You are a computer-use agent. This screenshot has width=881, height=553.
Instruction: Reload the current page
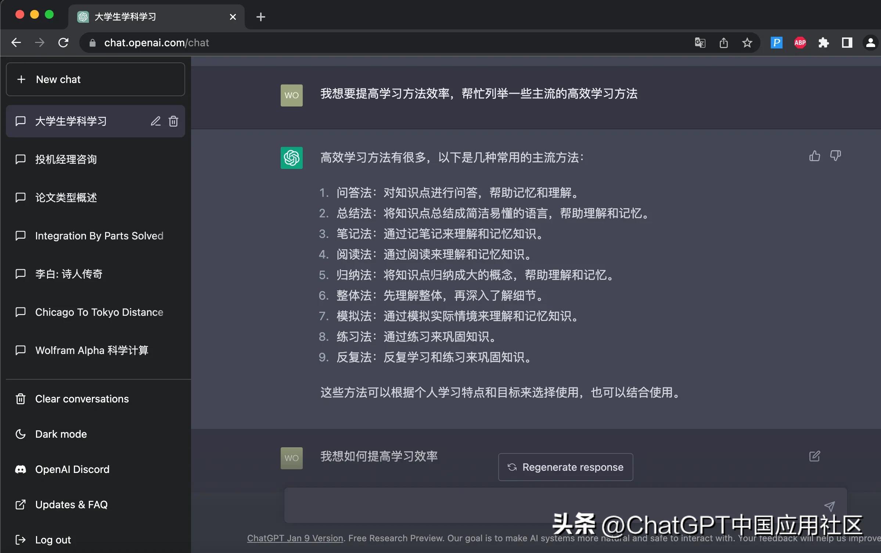tap(63, 43)
